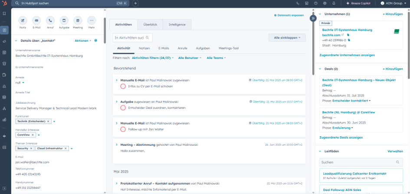
Task: Open the bookmarks icon in left sidebar
Action: (x=4, y=13)
